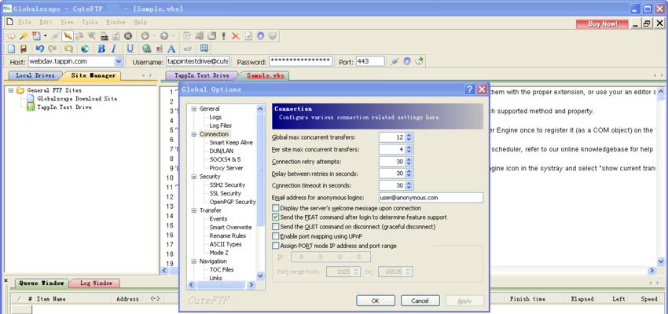Switch to the Log Window tab
Screen dimensions: 668x314
pos(96,283)
